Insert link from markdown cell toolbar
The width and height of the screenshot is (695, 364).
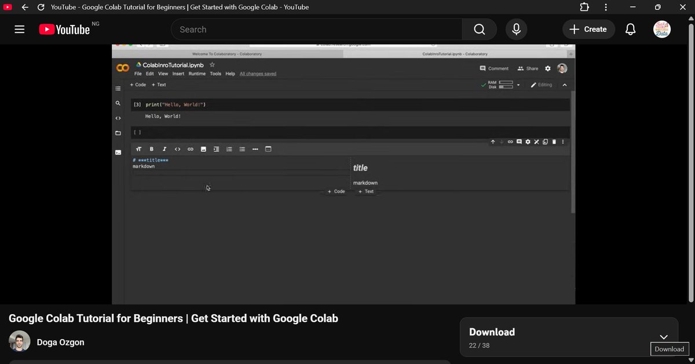click(190, 149)
